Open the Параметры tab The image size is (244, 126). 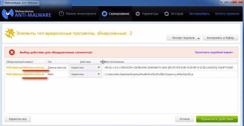[x=147, y=14]
